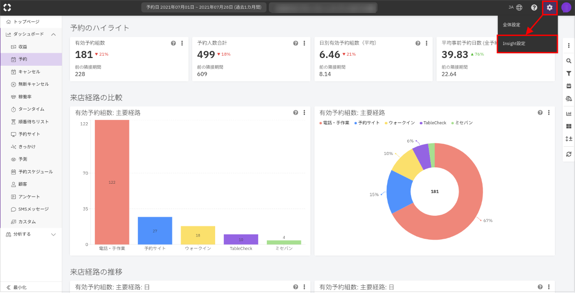This screenshot has width=575, height=293.
Task: Expand the 分析する sidebar section
Action: tap(53, 234)
